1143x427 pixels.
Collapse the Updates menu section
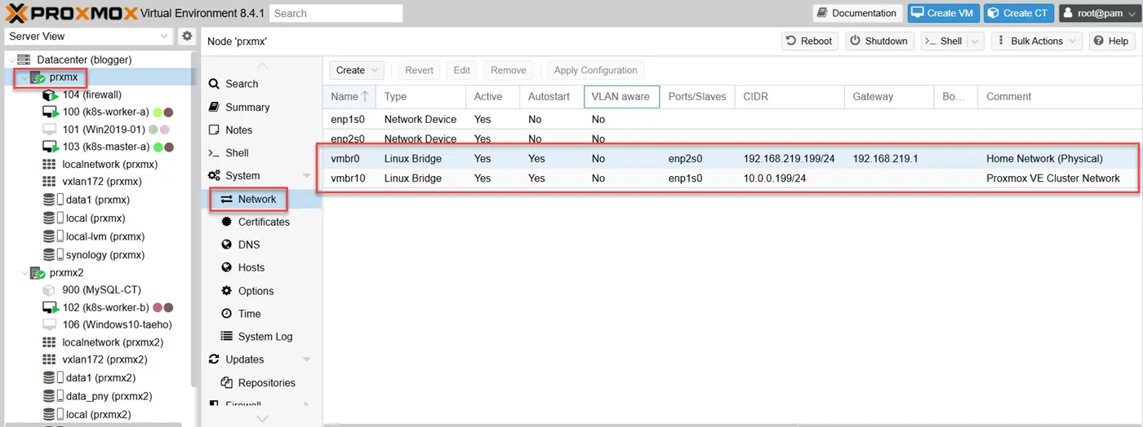(x=307, y=359)
